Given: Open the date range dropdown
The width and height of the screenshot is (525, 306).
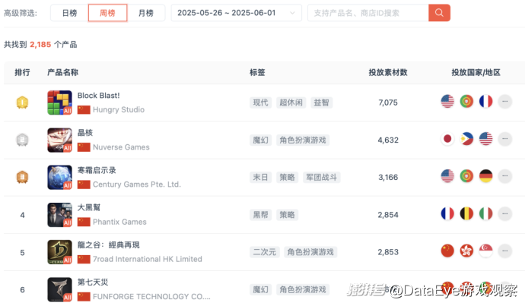Looking at the screenshot, I should coord(237,13).
